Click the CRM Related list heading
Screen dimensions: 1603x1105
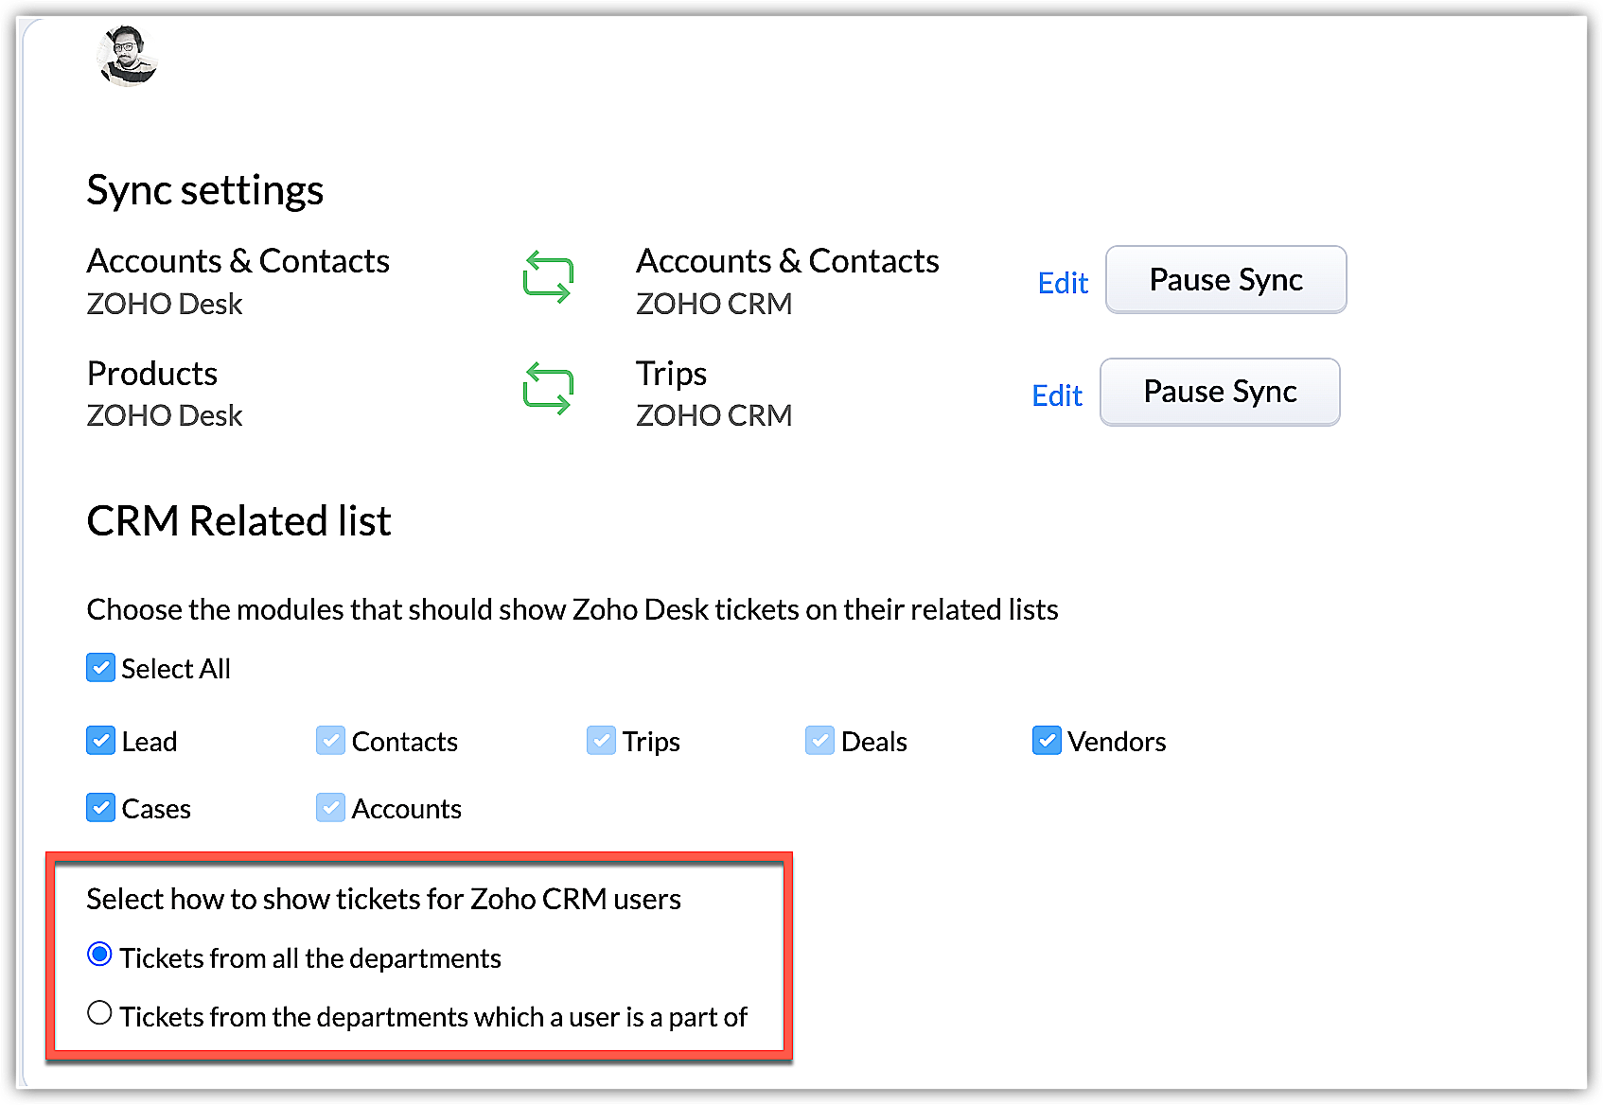coord(238,521)
